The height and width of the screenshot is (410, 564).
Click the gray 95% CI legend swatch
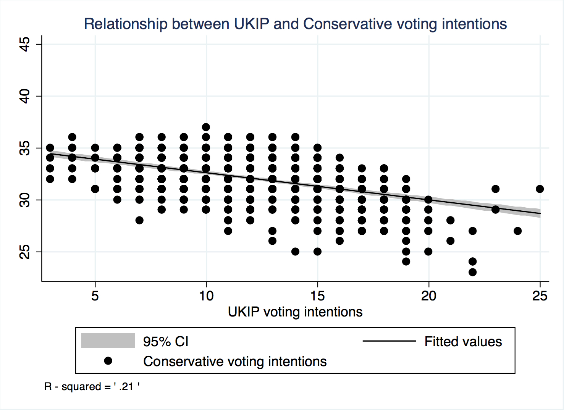point(108,341)
